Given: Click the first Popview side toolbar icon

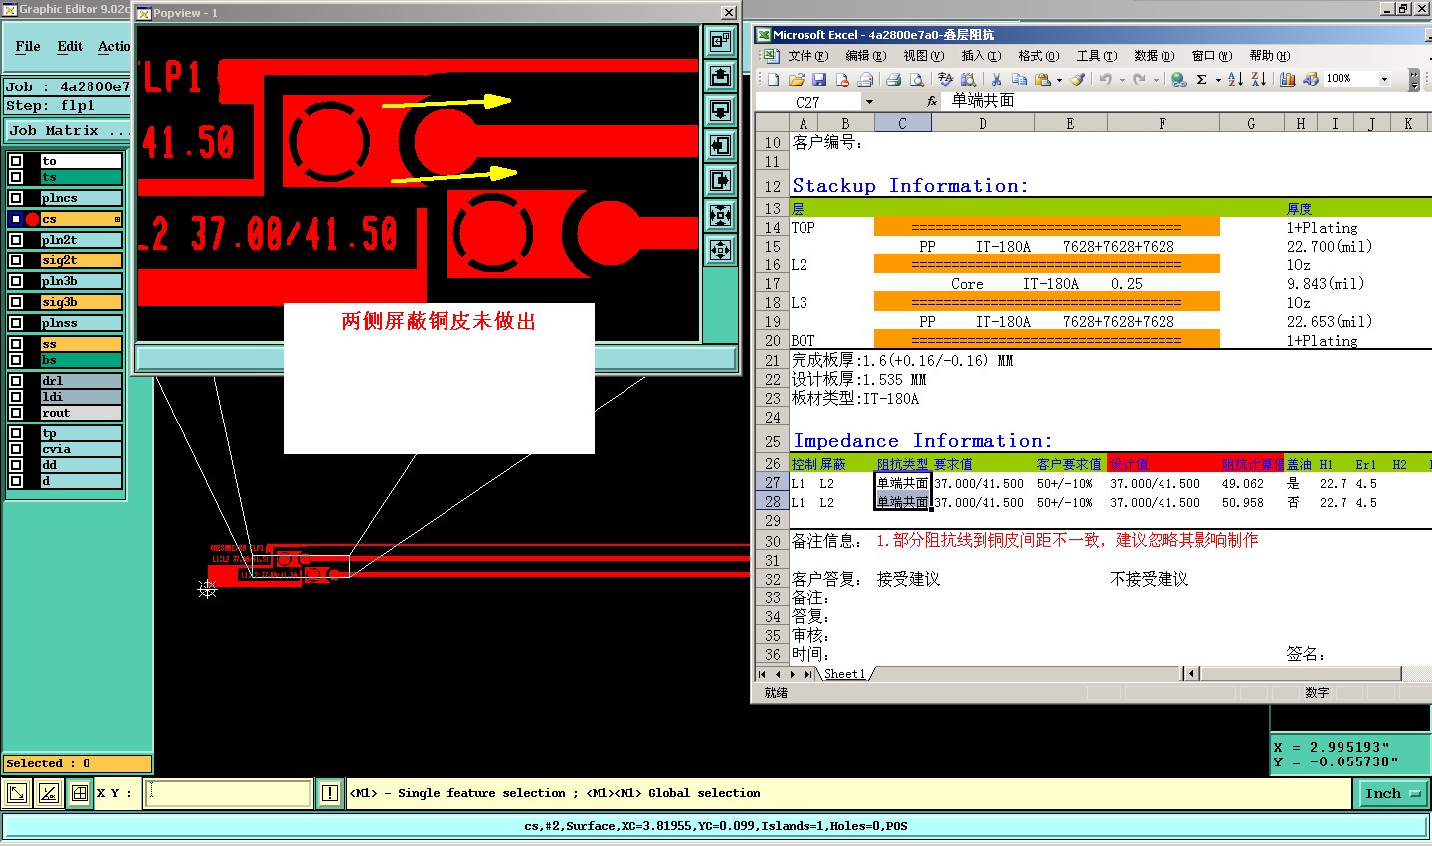Looking at the screenshot, I should 720,42.
